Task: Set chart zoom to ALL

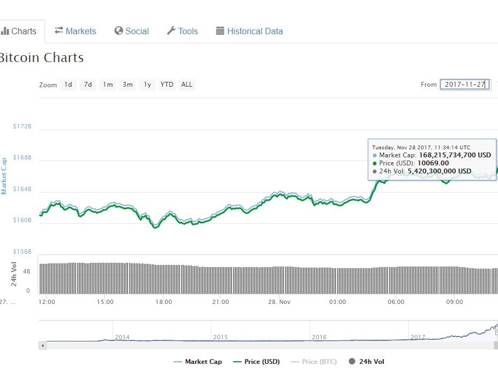Action: [x=187, y=85]
